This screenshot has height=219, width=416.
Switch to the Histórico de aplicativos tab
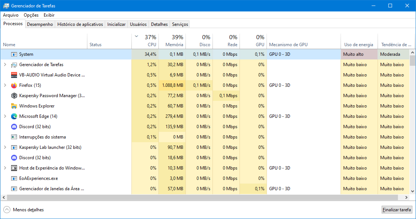[80, 24]
